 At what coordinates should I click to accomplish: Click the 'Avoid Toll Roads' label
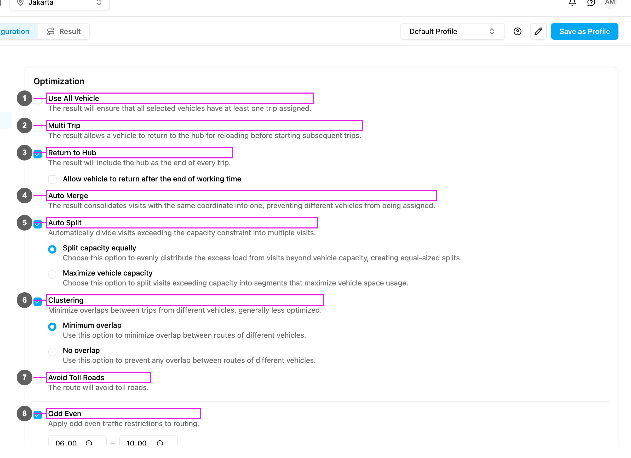tap(76, 378)
